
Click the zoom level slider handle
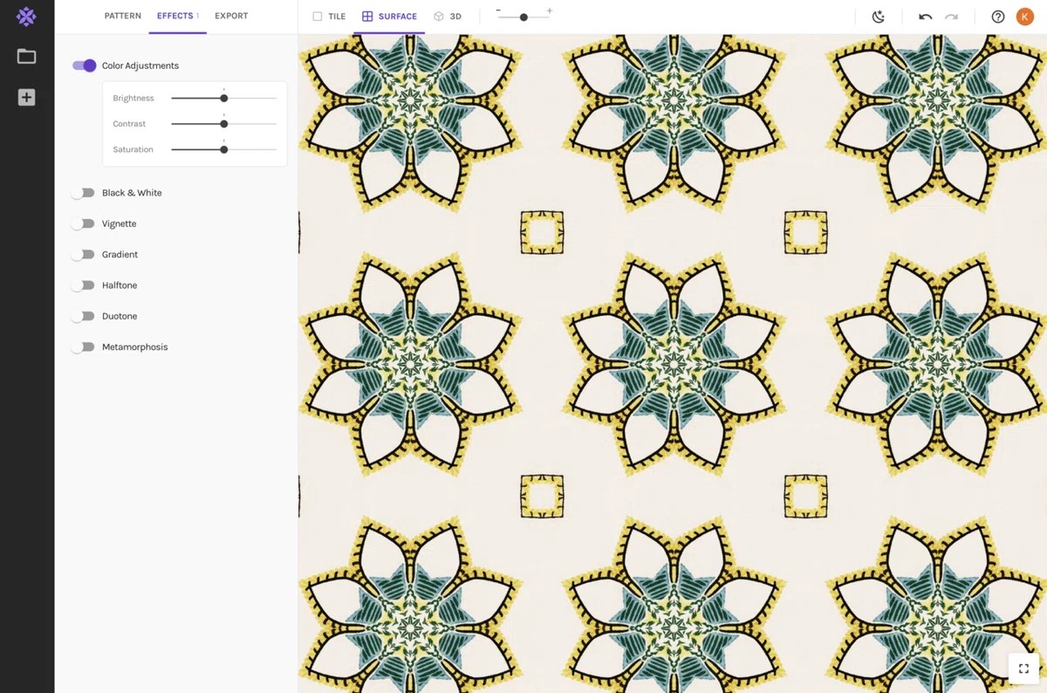[523, 17]
